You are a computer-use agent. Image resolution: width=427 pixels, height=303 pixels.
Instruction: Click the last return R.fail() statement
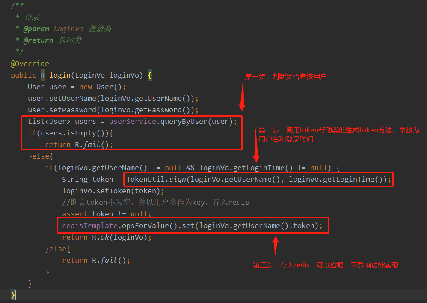click(96, 261)
